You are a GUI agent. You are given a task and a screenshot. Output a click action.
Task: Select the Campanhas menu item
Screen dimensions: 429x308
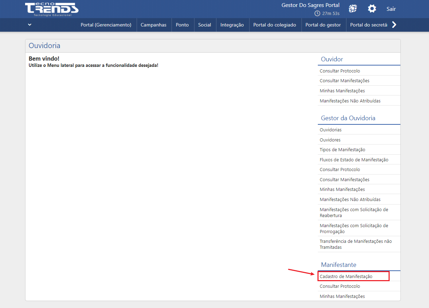[x=153, y=25]
